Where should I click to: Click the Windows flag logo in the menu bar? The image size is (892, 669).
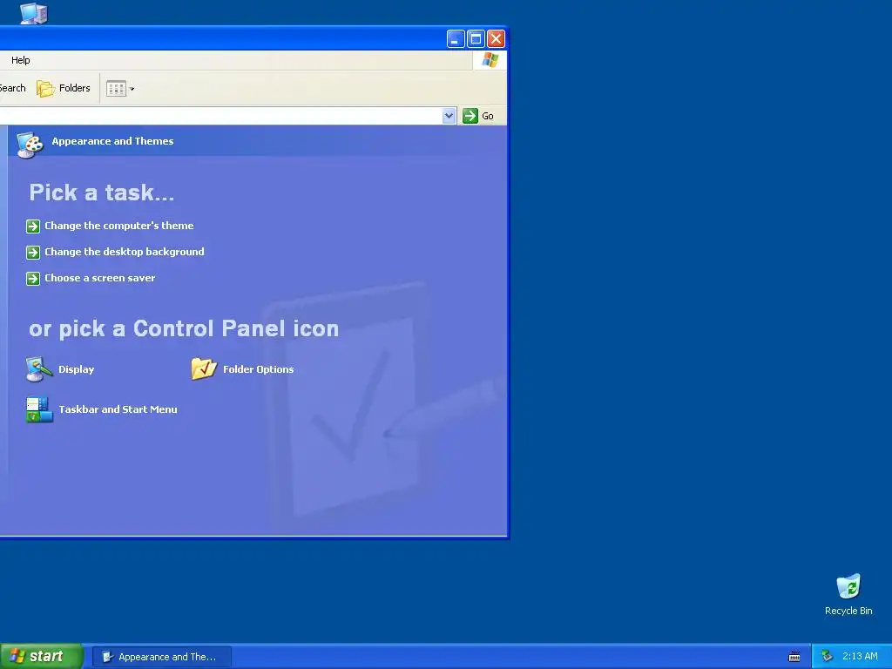[490, 60]
